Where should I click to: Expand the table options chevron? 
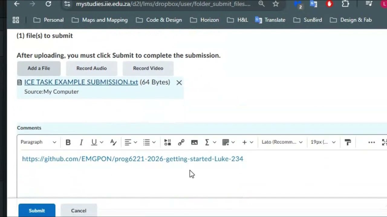click(233, 142)
